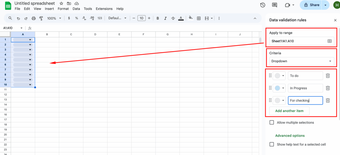340x155 pixels.
Task: Open the zoom level 100% dropdown
Action: click(x=53, y=18)
